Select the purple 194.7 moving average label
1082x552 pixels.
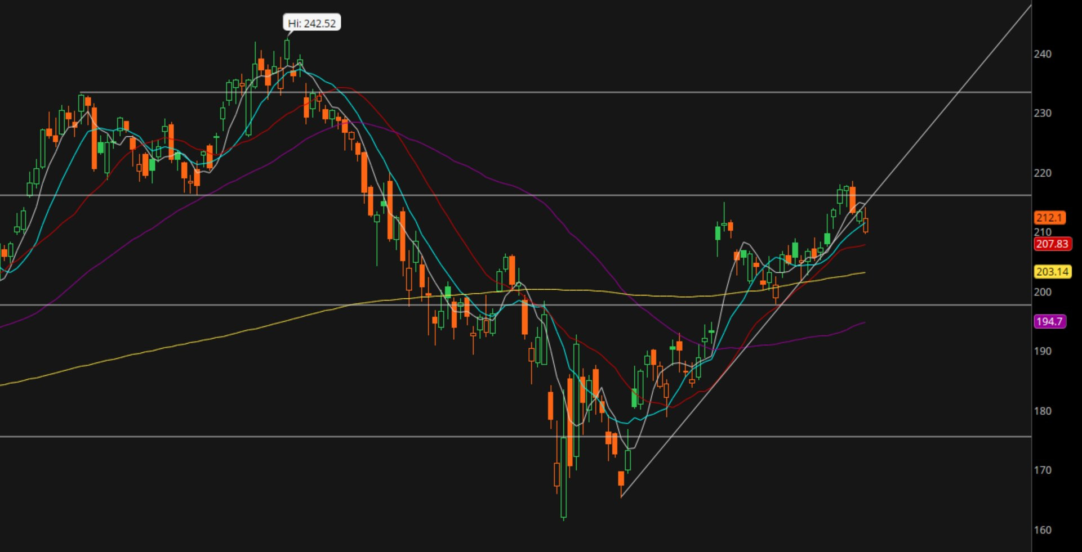coord(1049,321)
